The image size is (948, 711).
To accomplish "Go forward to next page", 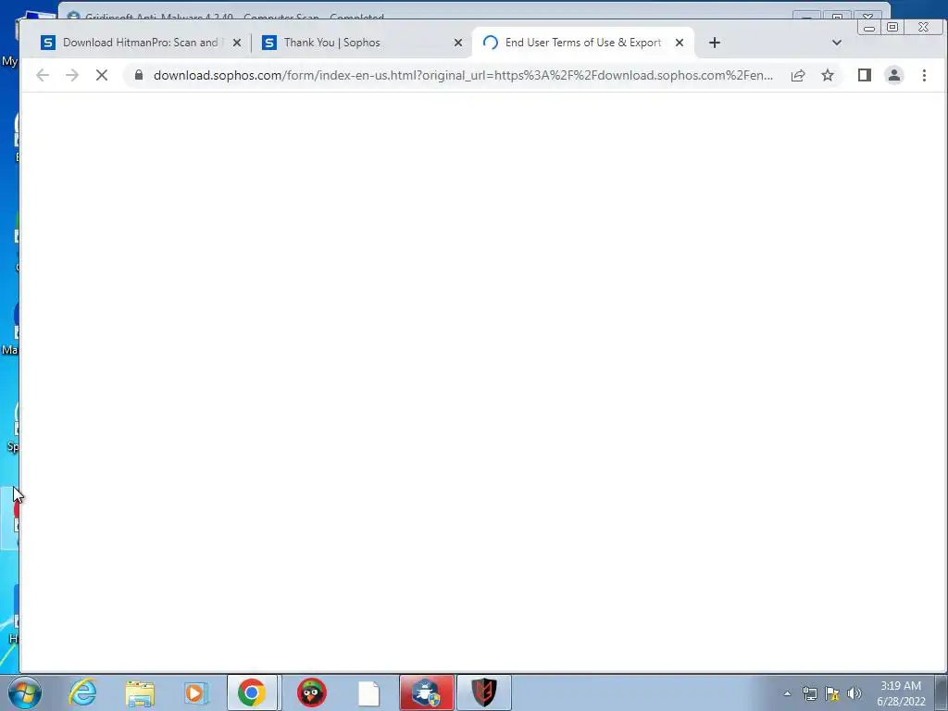I will (72, 75).
